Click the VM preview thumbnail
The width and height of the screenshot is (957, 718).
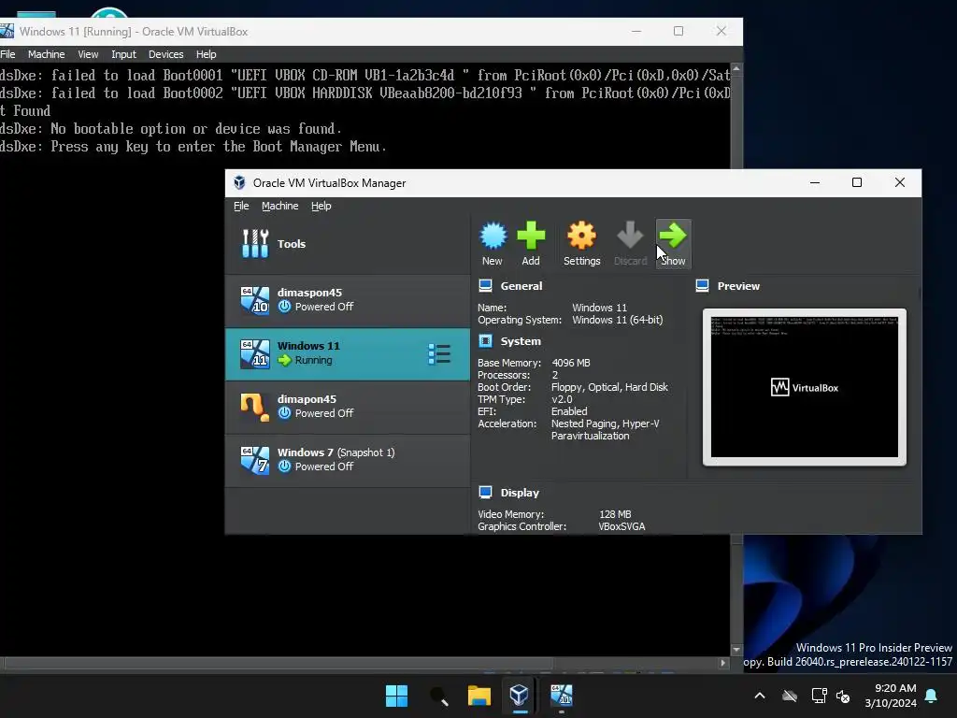[x=805, y=387]
